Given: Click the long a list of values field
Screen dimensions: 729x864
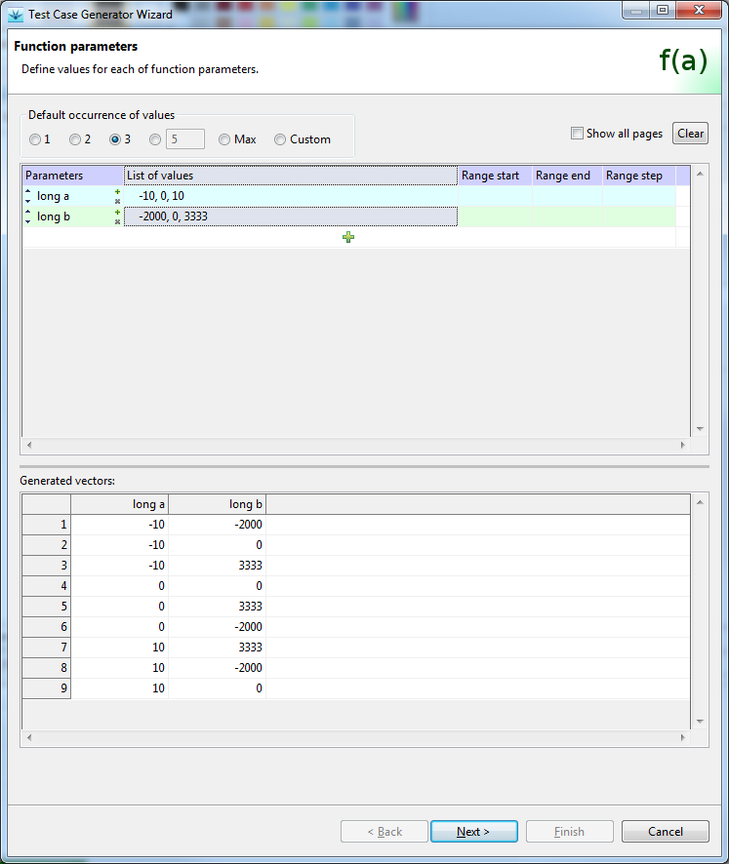Looking at the screenshot, I should point(290,196).
